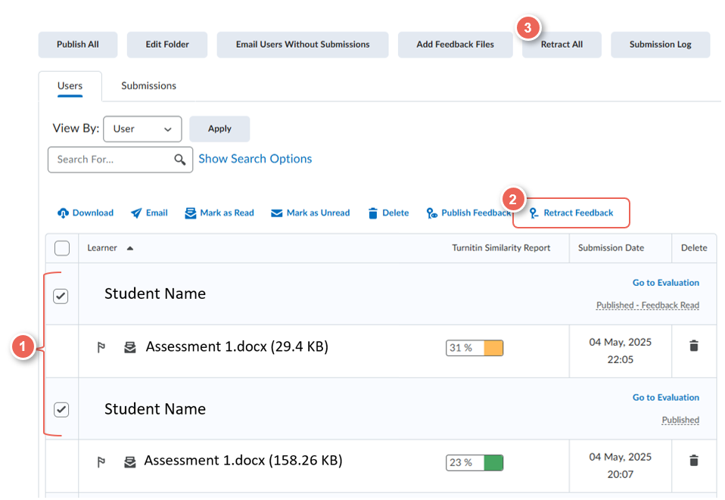The height and width of the screenshot is (500, 725).
Task: Uncheck the Published - Feedback Read student checkbox
Action: tap(61, 297)
